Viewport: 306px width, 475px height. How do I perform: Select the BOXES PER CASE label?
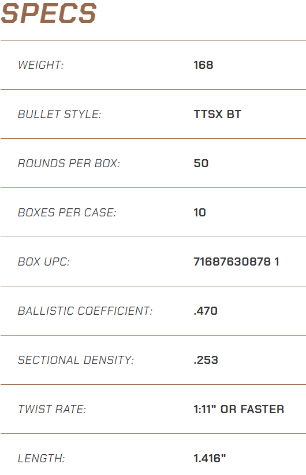tap(67, 212)
